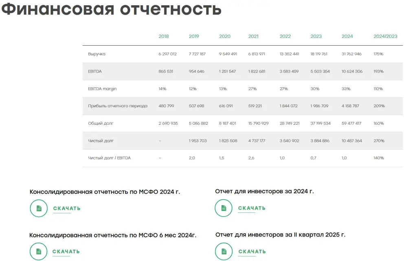
Task: Click net debt/EBITDA change value 140%
Action: point(379,158)
